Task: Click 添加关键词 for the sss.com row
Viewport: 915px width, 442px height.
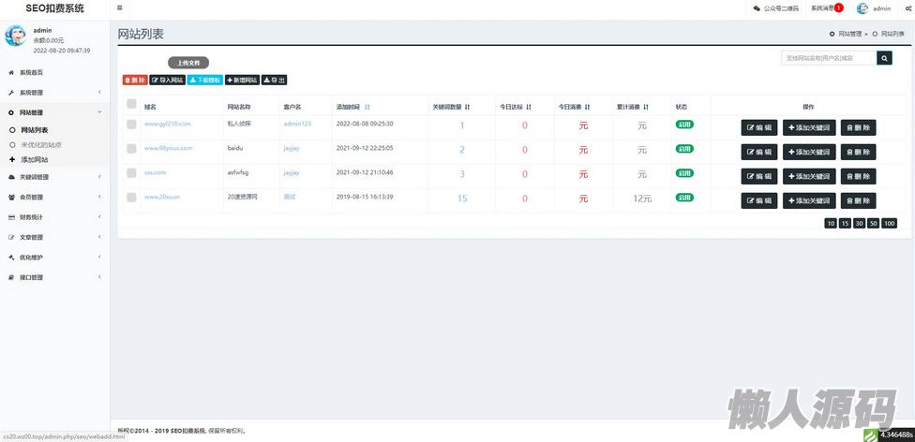Action: pos(809,176)
